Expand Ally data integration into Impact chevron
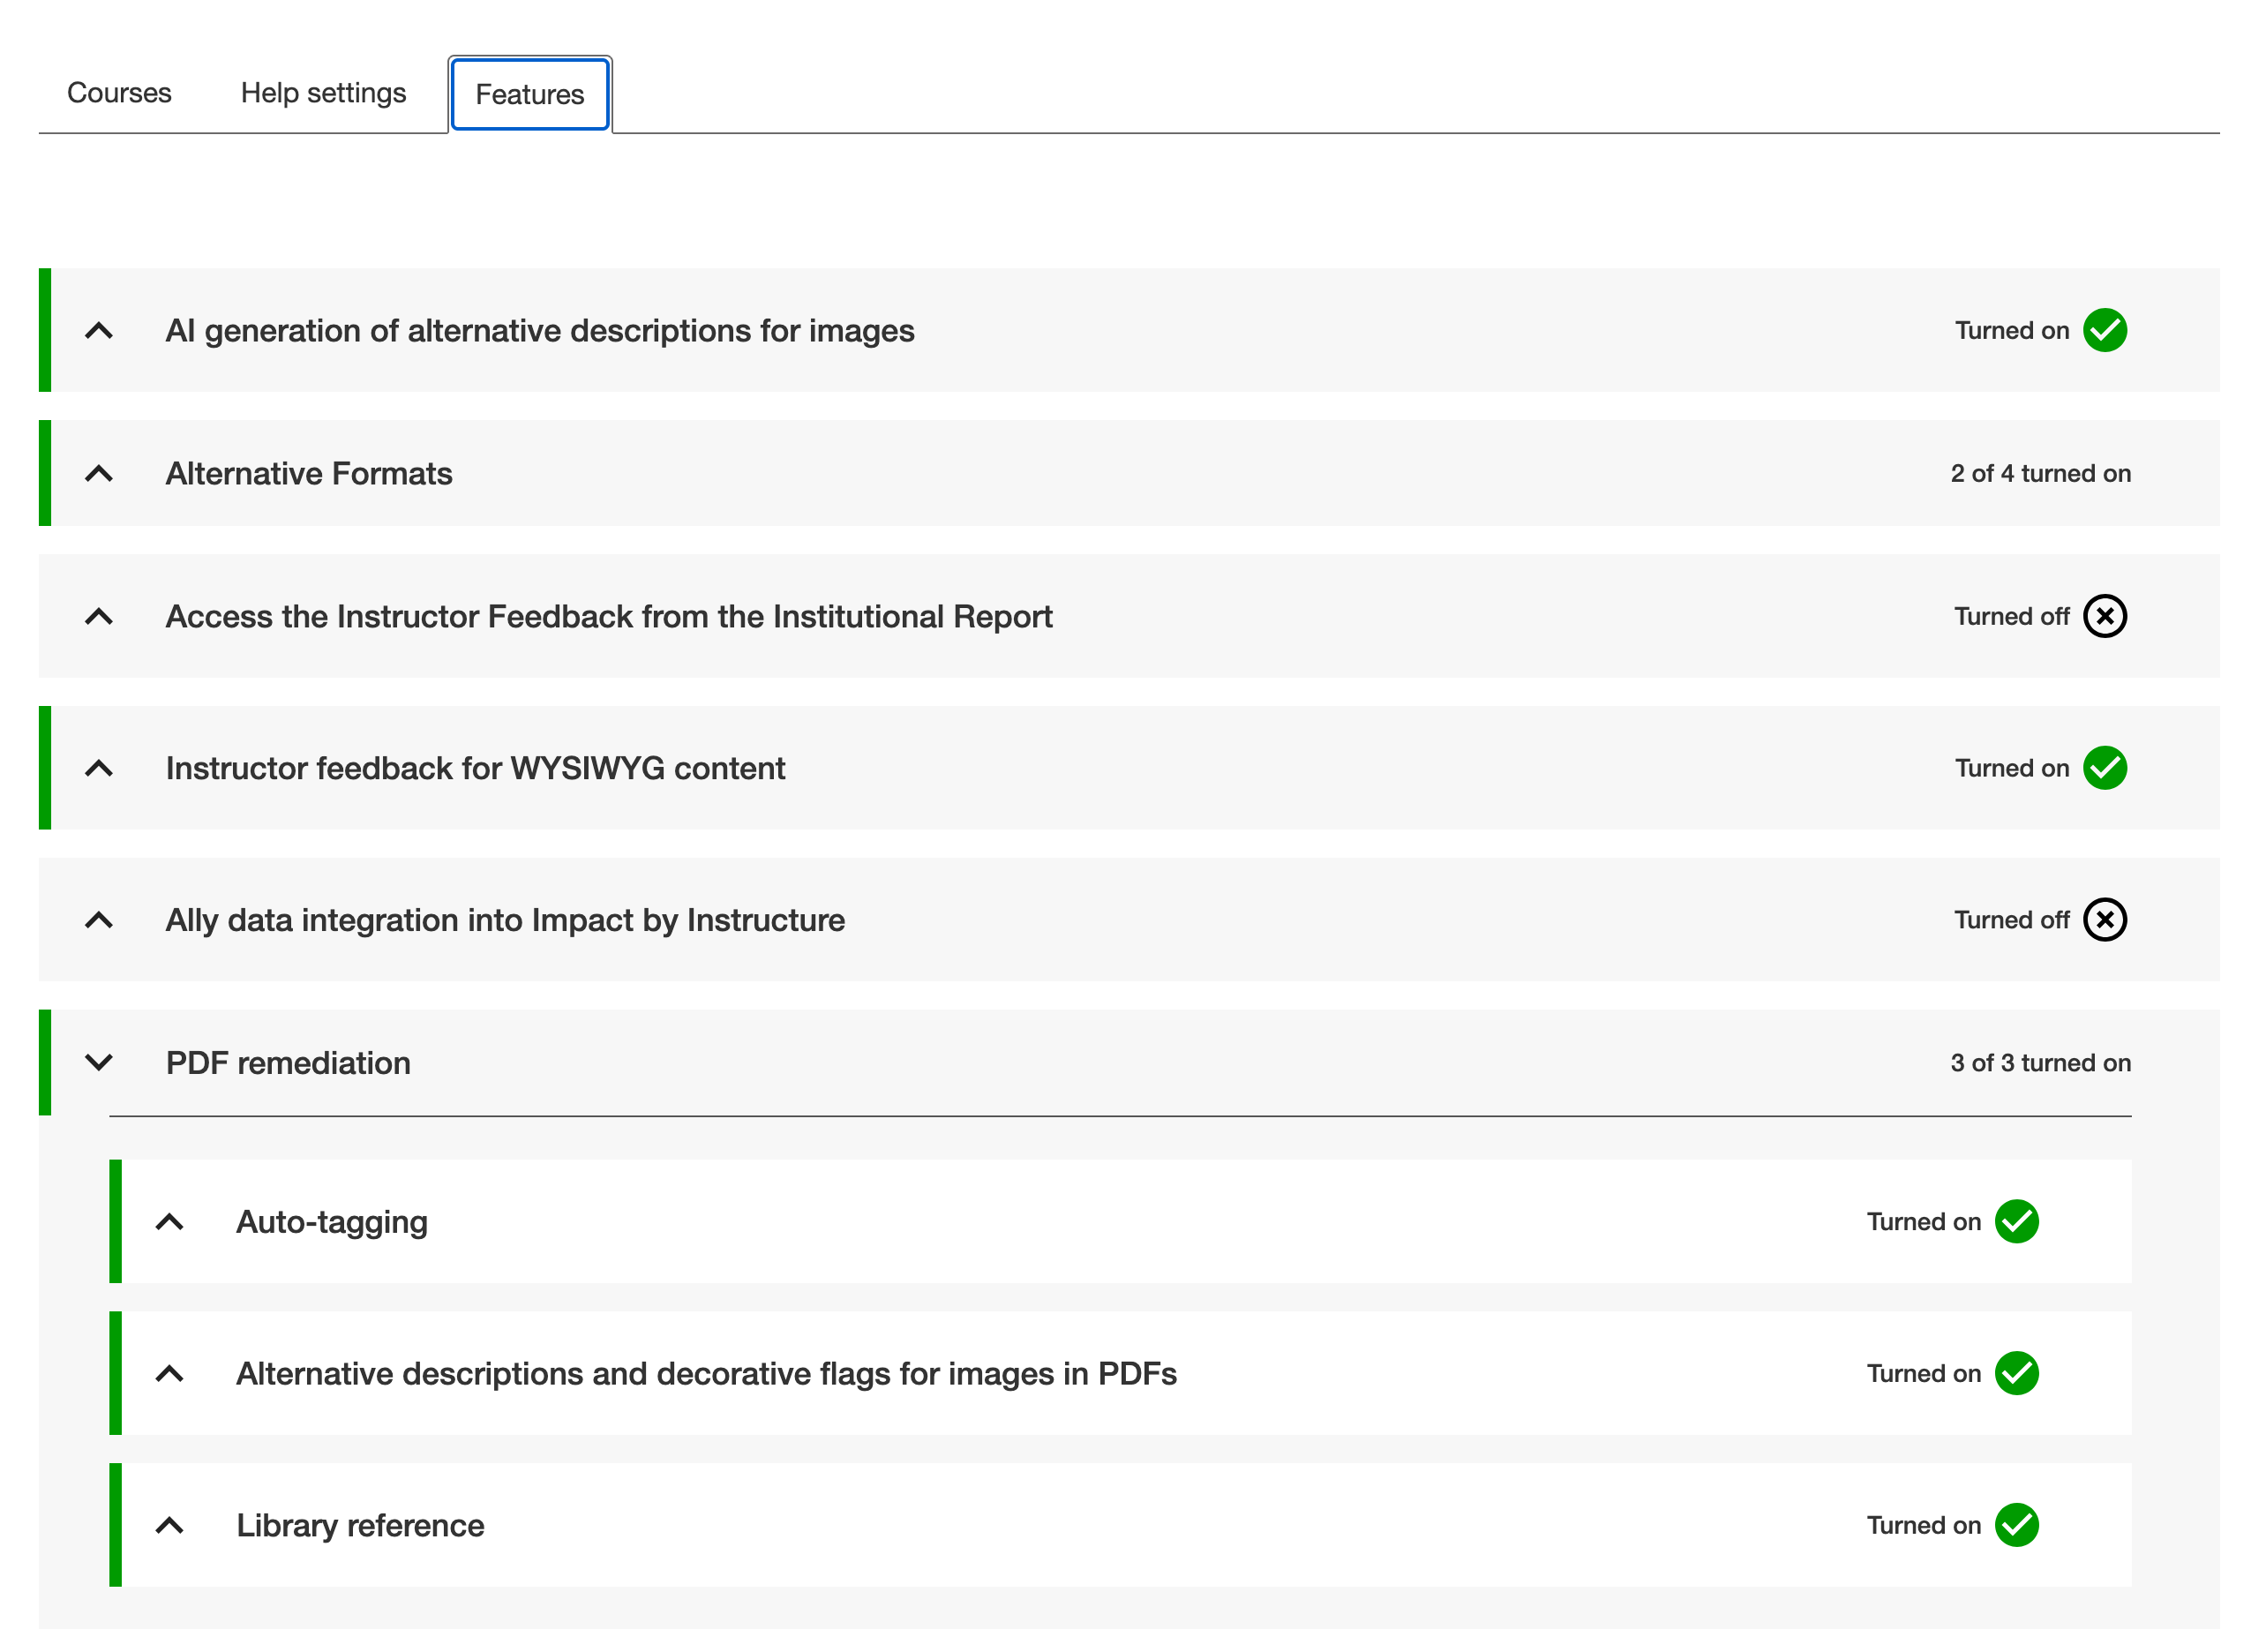The width and height of the screenshot is (2266, 1652). click(x=99, y=920)
